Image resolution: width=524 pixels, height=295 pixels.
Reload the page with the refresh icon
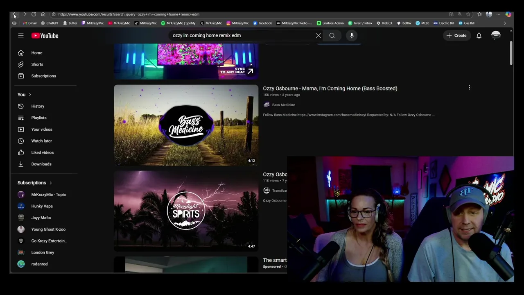34,14
